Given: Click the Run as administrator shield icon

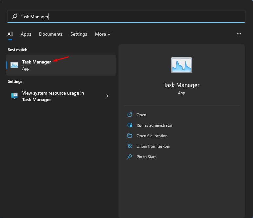Looking at the screenshot, I should (130, 125).
